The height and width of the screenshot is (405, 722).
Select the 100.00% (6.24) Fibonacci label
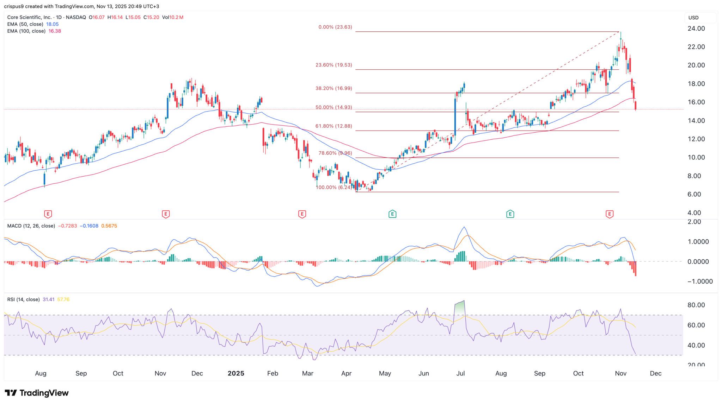click(334, 188)
